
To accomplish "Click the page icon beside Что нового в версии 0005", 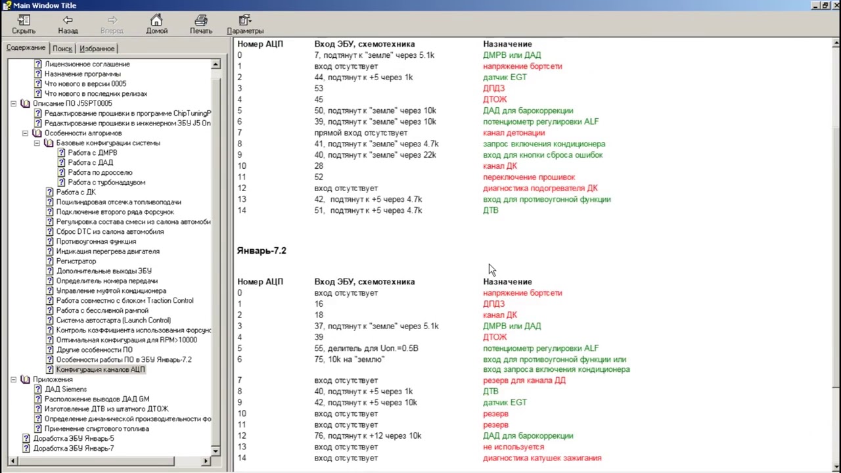I will (38, 84).
